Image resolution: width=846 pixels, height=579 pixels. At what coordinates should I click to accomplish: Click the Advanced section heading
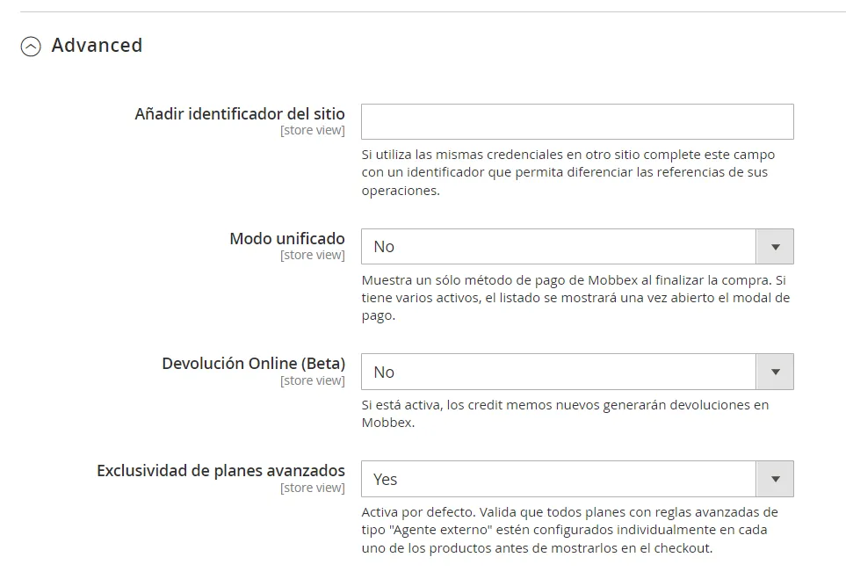click(98, 46)
